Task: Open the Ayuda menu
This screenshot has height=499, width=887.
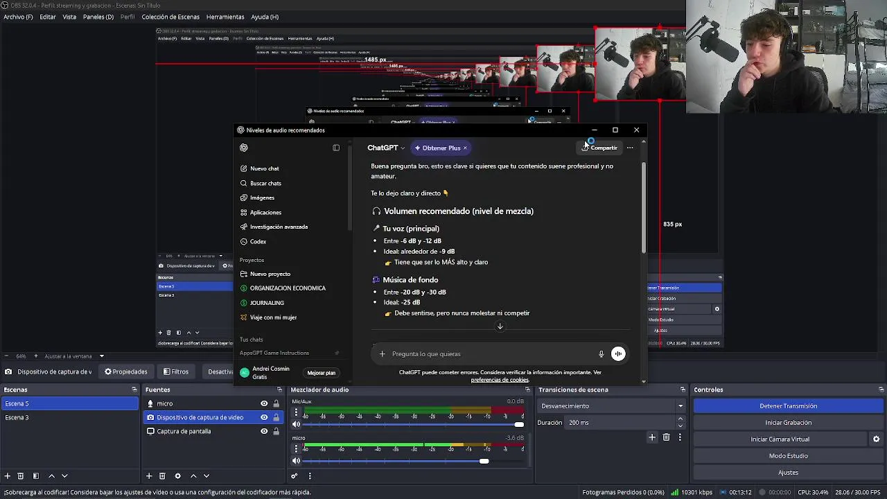Action: point(265,17)
